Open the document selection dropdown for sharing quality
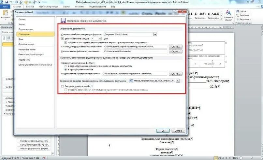This screenshot has width=263, height=160. [178, 81]
